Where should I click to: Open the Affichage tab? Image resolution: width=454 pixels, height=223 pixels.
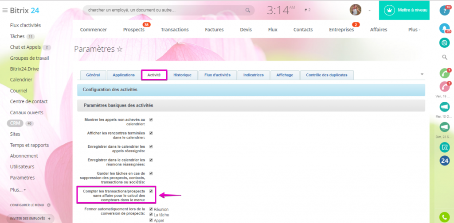point(285,75)
